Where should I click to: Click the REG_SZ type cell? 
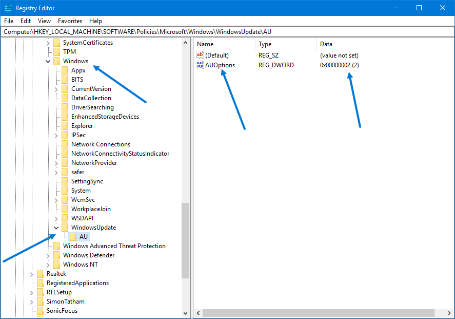(x=268, y=55)
